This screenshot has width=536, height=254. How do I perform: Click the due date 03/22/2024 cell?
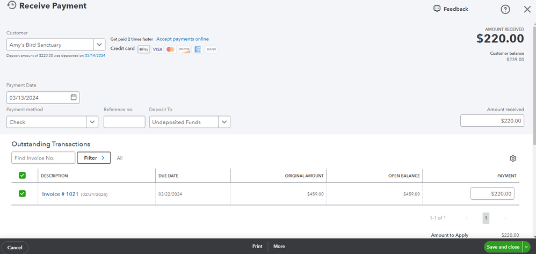coord(170,194)
